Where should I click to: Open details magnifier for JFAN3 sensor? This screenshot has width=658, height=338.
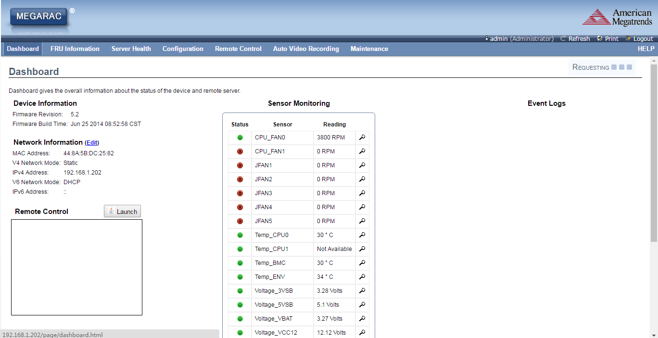click(362, 193)
